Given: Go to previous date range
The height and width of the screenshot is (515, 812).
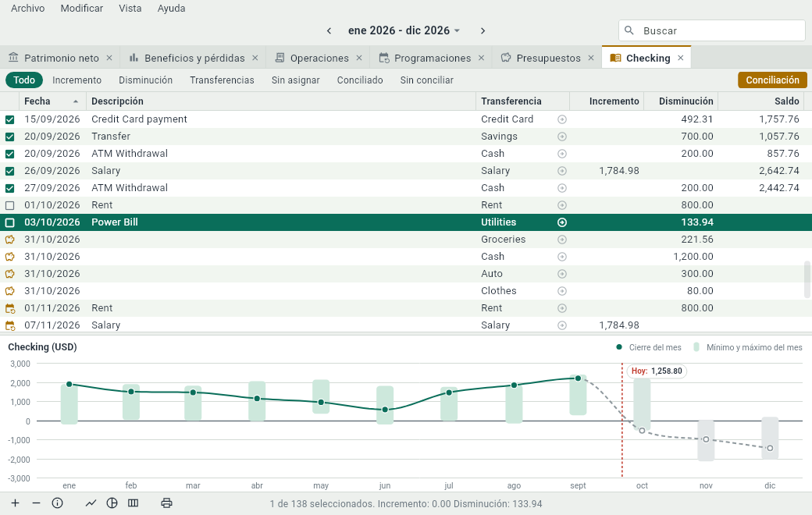Looking at the screenshot, I should [x=329, y=31].
